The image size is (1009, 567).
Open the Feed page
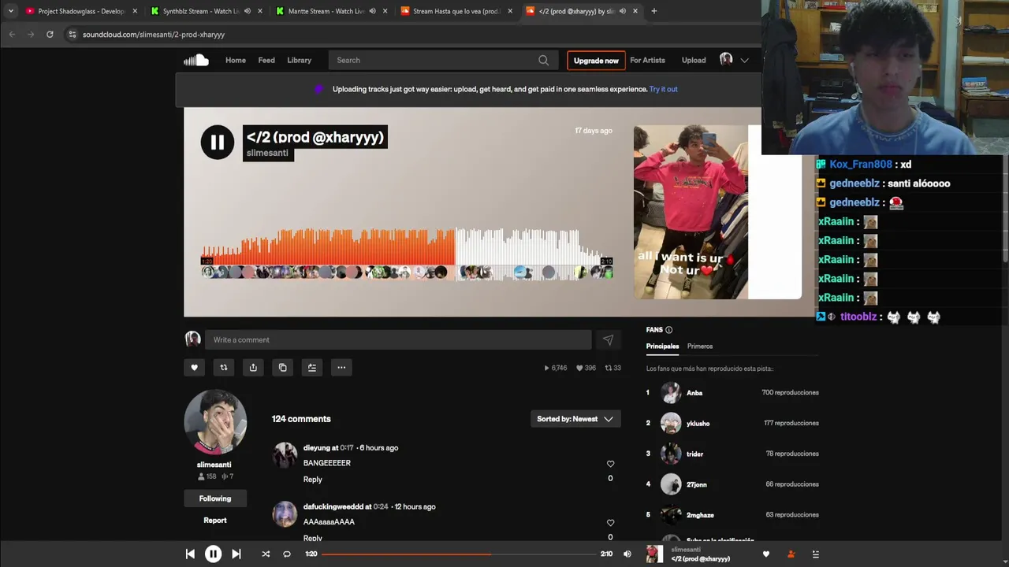(266, 60)
